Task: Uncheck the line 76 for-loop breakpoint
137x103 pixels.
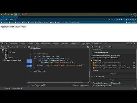Action: point(94,63)
